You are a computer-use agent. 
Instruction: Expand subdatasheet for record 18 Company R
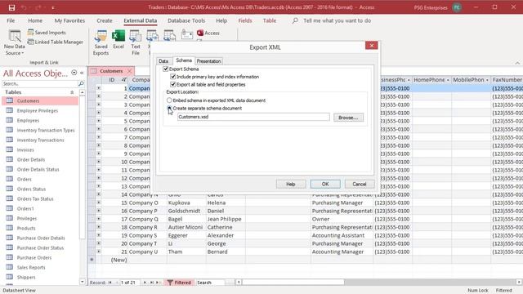pos(98,227)
